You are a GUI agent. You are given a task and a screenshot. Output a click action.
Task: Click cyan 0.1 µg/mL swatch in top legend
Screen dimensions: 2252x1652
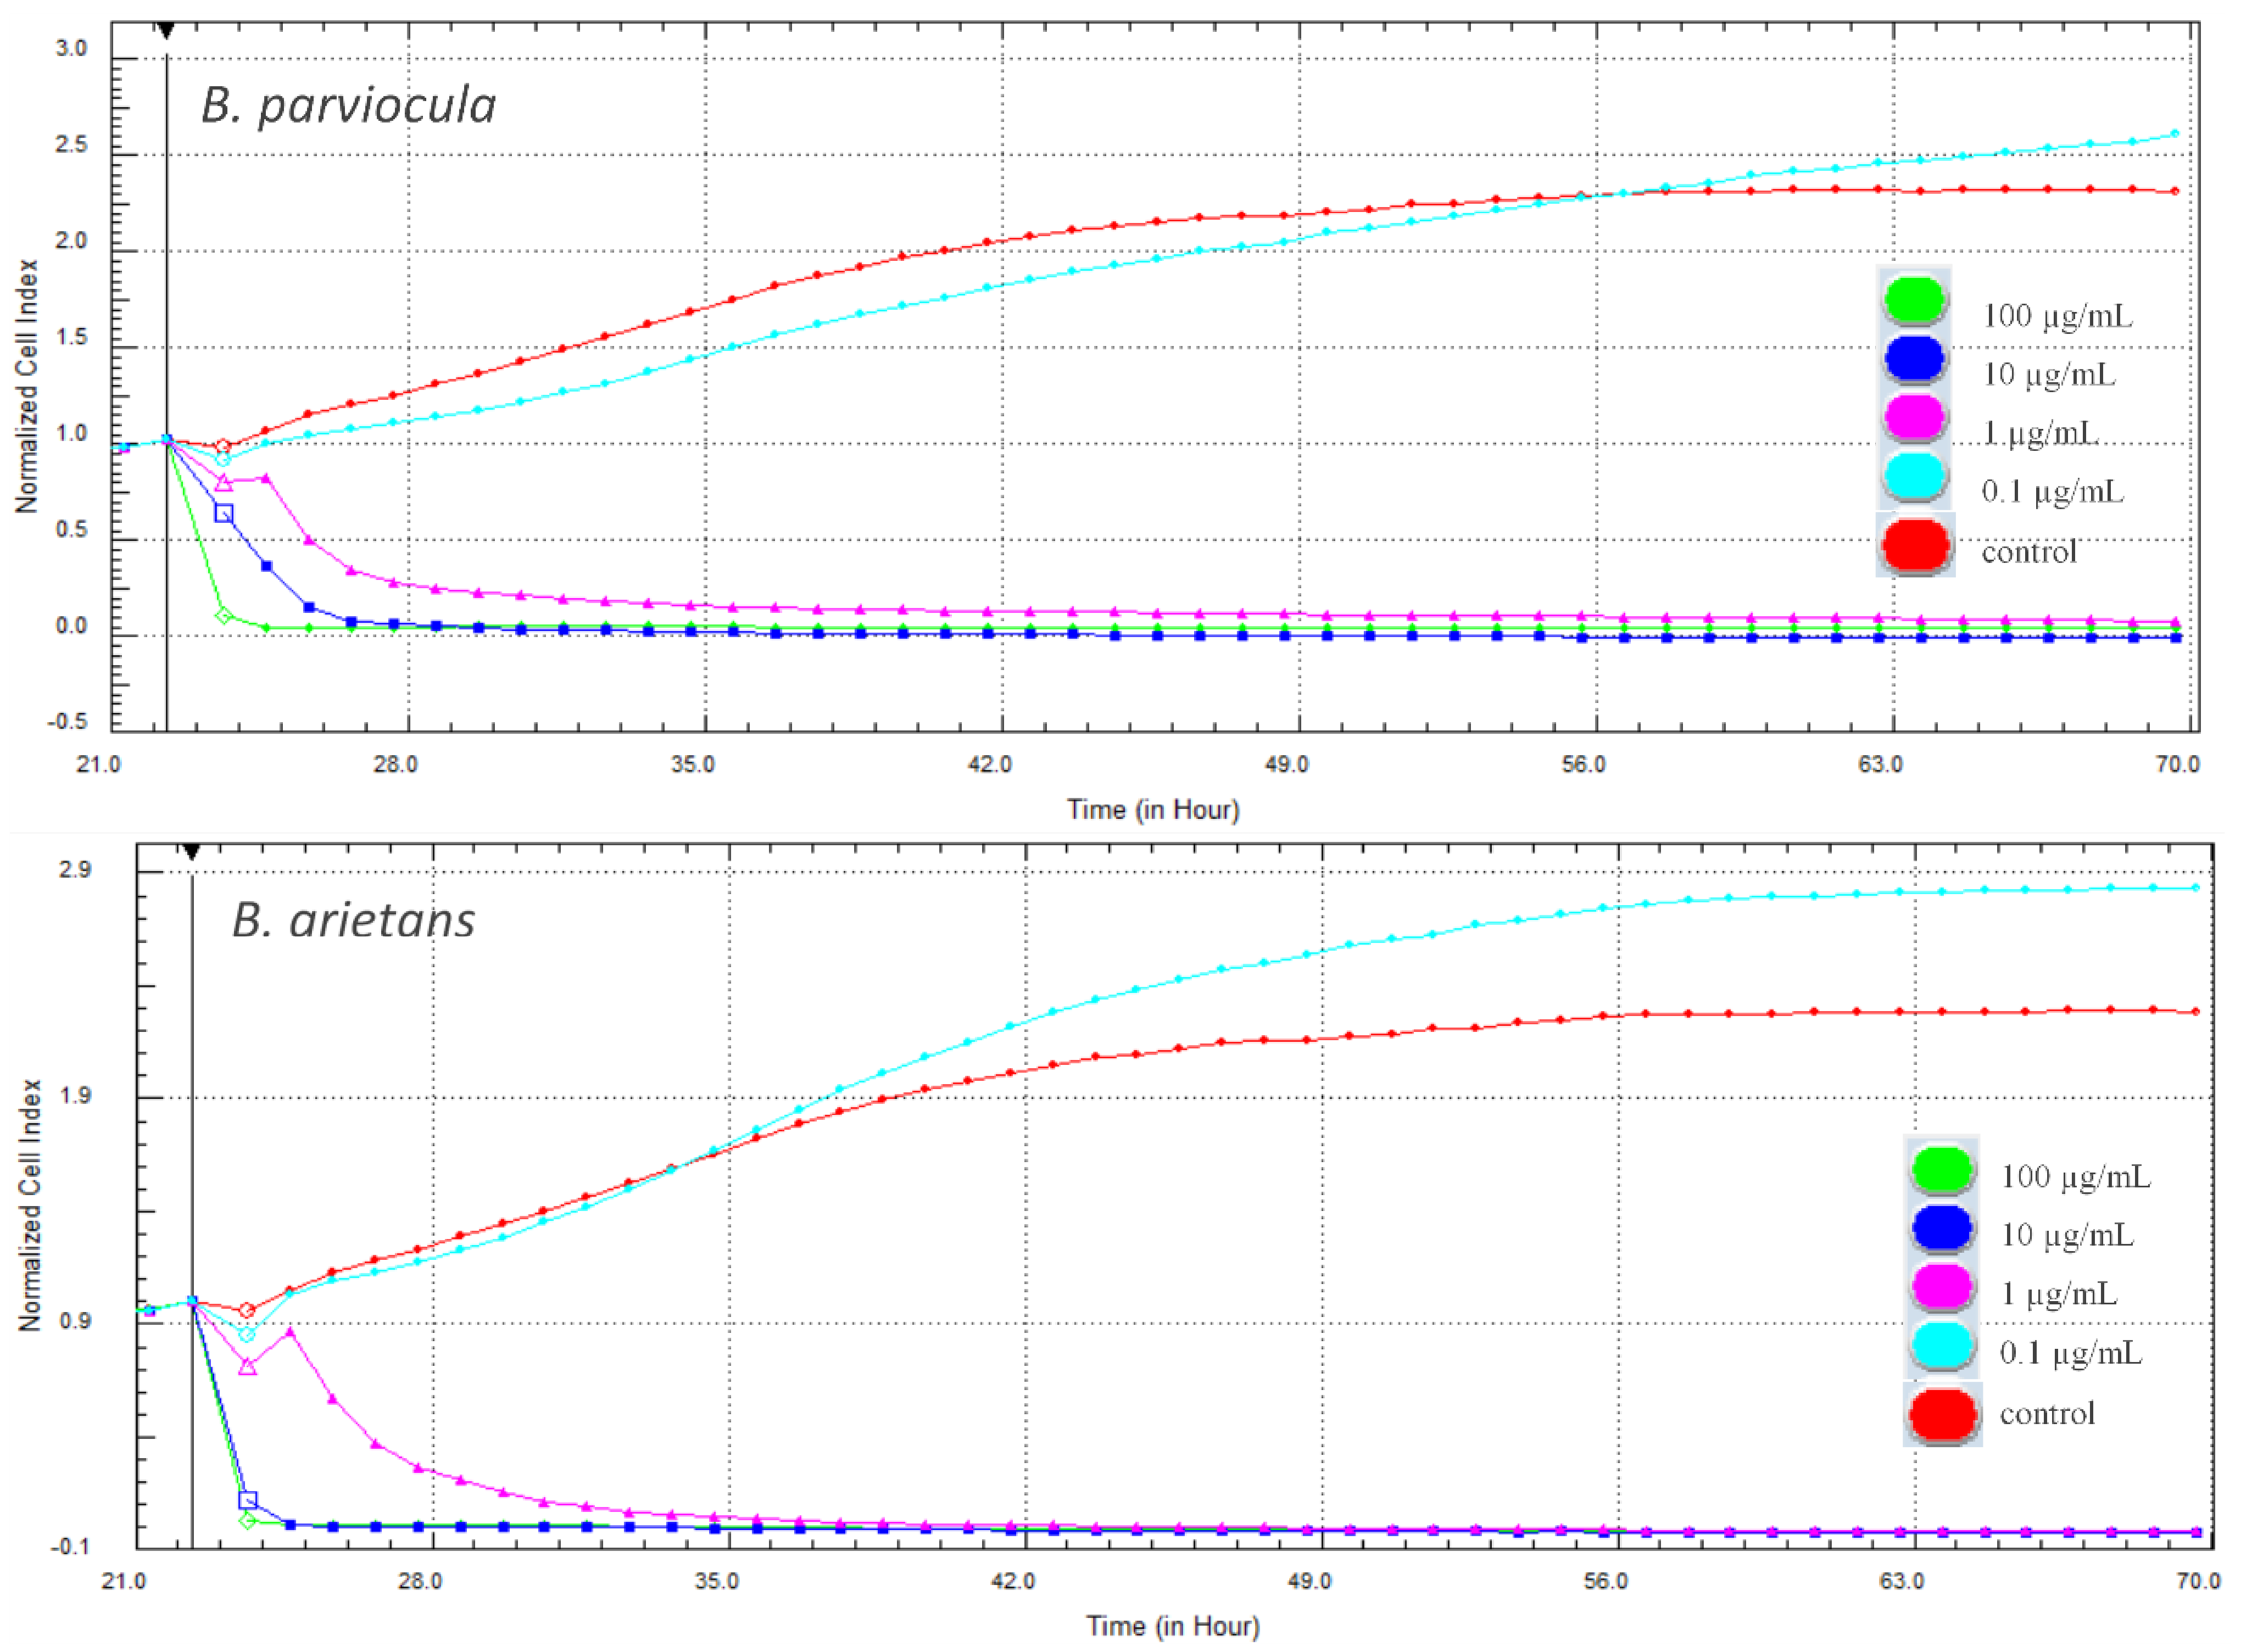pyautogui.click(x=1914, y=476)
